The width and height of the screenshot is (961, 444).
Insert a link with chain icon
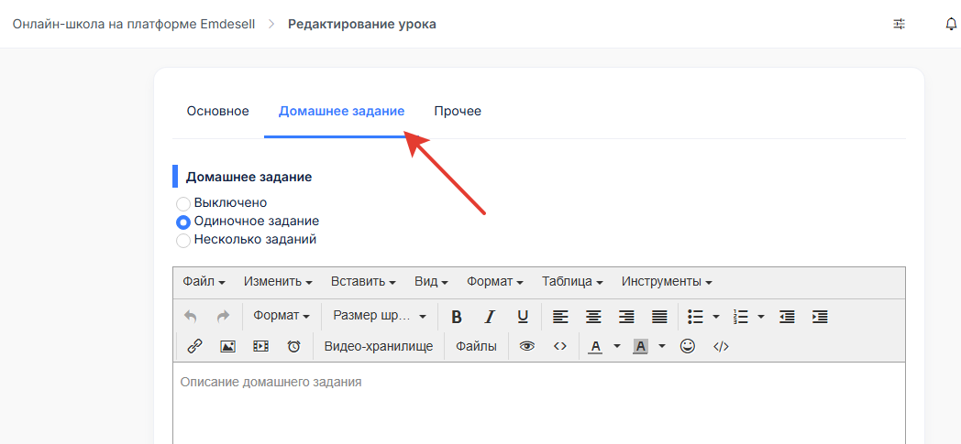(195, 346)
